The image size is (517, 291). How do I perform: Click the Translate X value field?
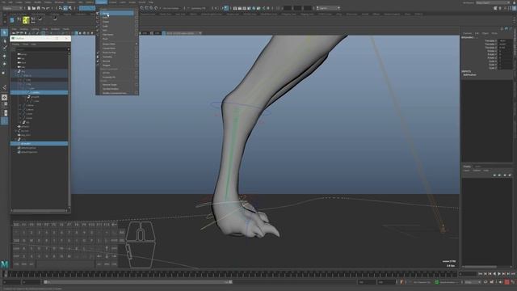pyautogui.click(x=505, y=41)
